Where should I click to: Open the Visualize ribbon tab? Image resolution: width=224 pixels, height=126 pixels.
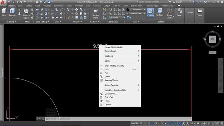[x=47, y=6]
